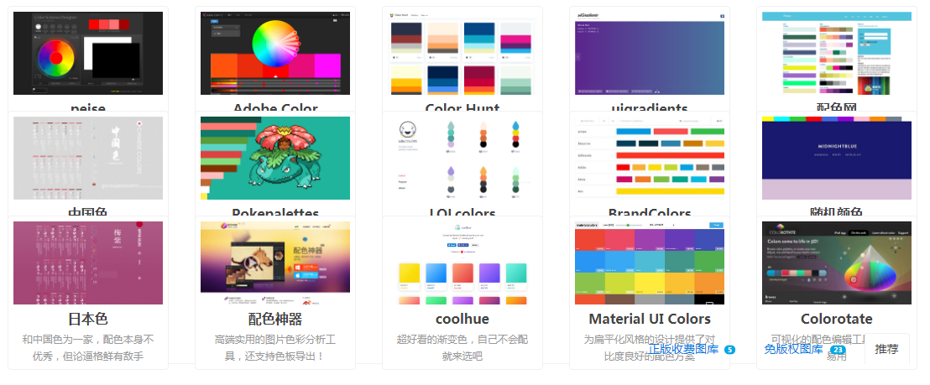Click the LOLcolors card title
Screen dimensions: 930x385
pyautogui.click(x=462, y=213)
